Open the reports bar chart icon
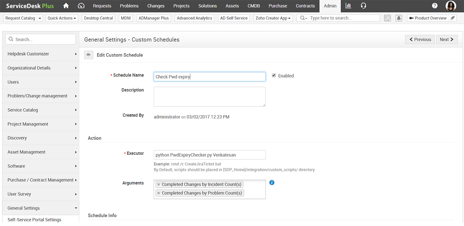The width and height of the screenshot is (464, 226). tap(348, 6)
